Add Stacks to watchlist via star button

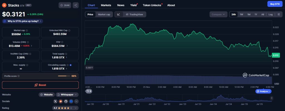(65, 5)
